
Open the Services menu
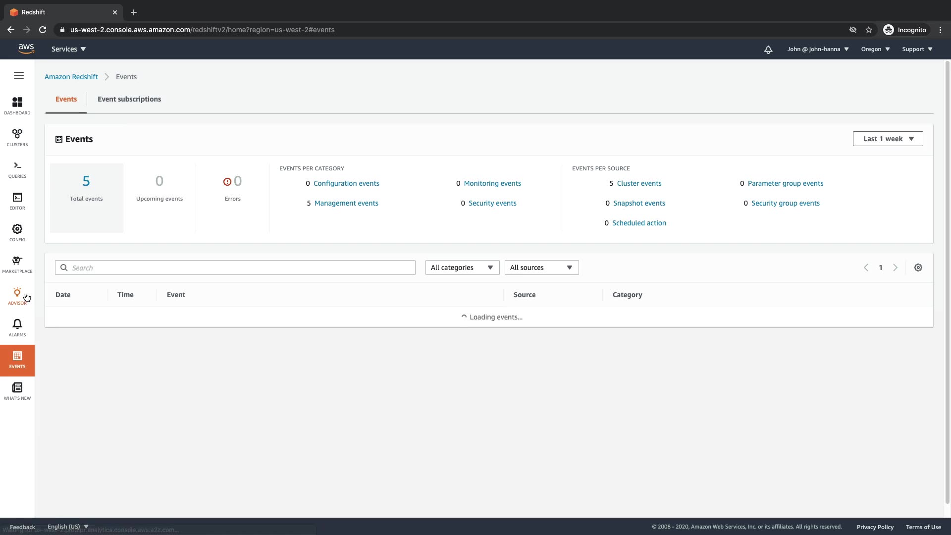(68, 49)
